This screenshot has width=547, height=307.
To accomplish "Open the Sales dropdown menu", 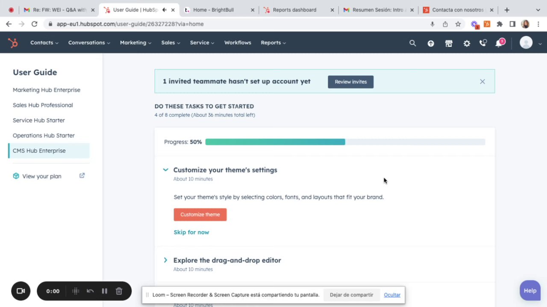I will pos(171,43).
